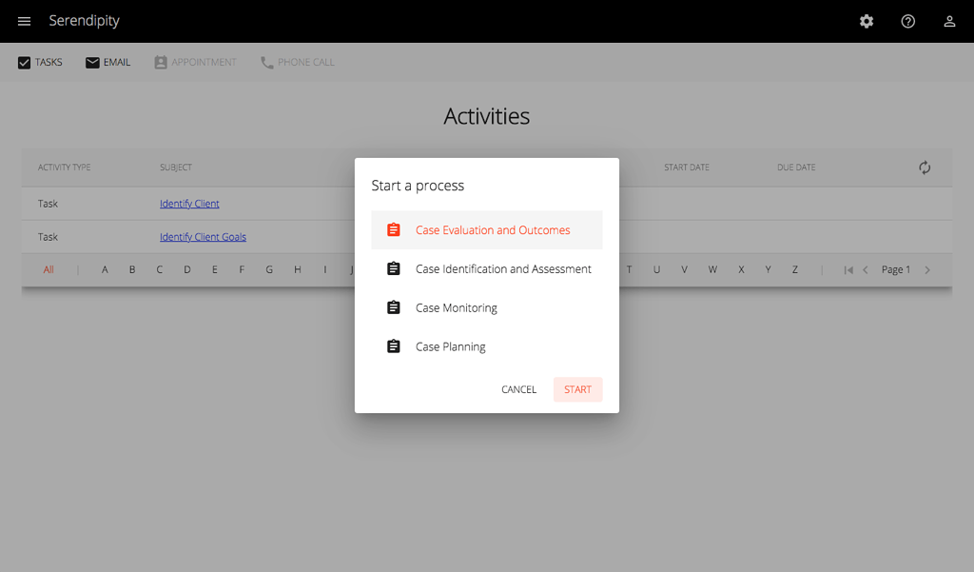The image size is (974, 572).
Task: Filter activities by the letter C
Action: click(x=159, y=269)
